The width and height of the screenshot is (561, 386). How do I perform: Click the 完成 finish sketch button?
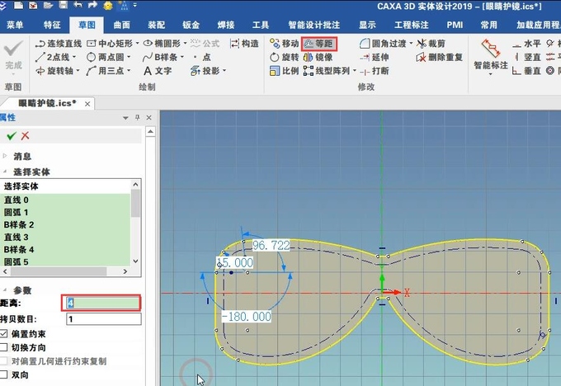[13, 57]
